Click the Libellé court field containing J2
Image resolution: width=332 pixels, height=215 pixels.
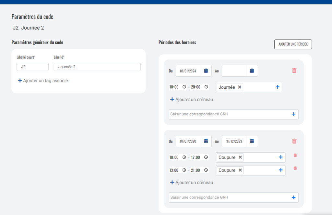[32, 67]
